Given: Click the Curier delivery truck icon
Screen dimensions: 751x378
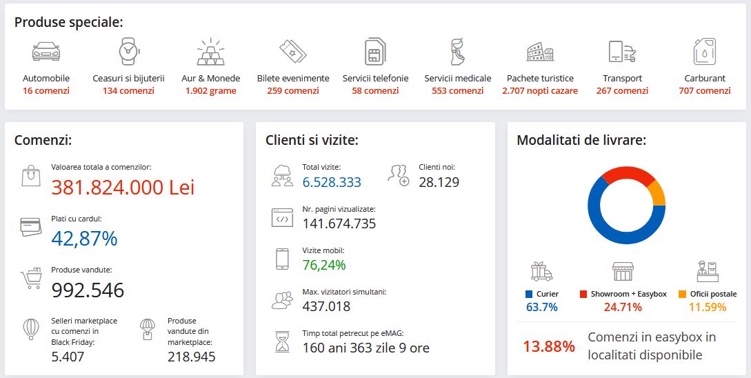Looking at the screenshot, I should (x=541, y=271).
